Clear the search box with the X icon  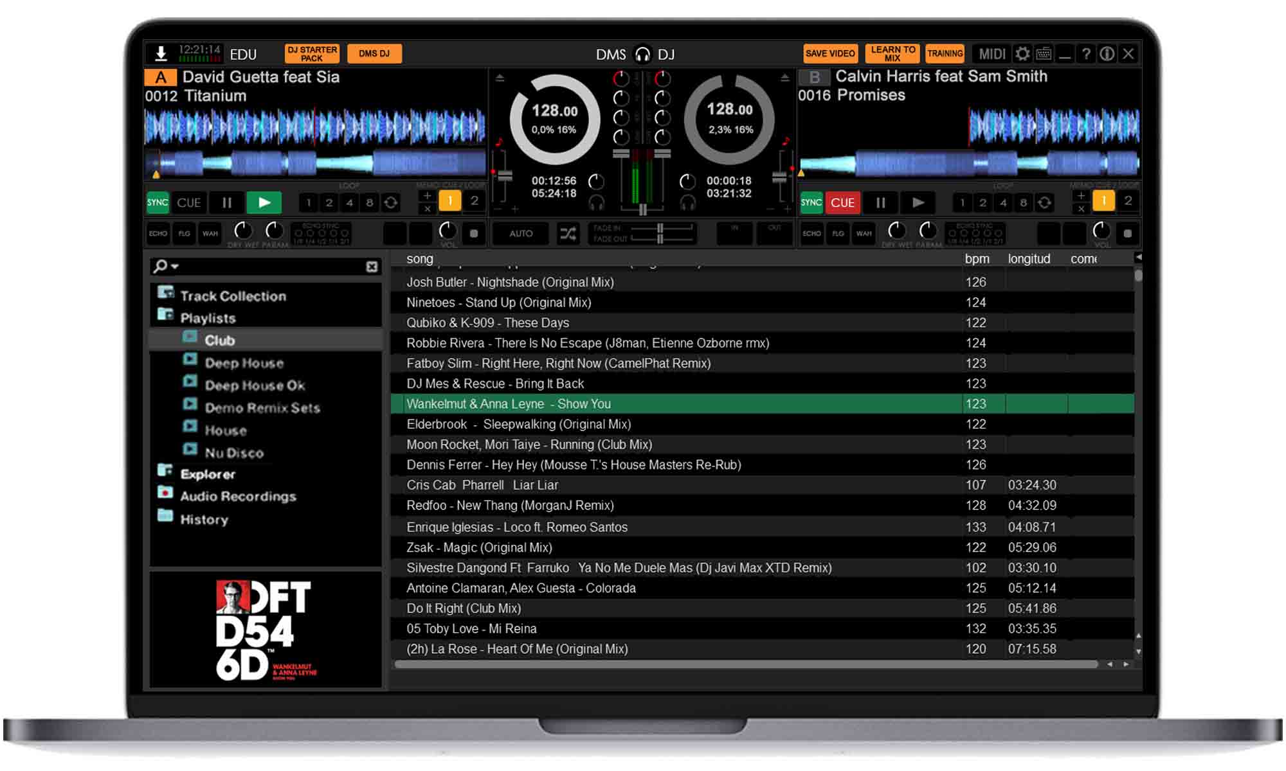[x=372, y=266]
